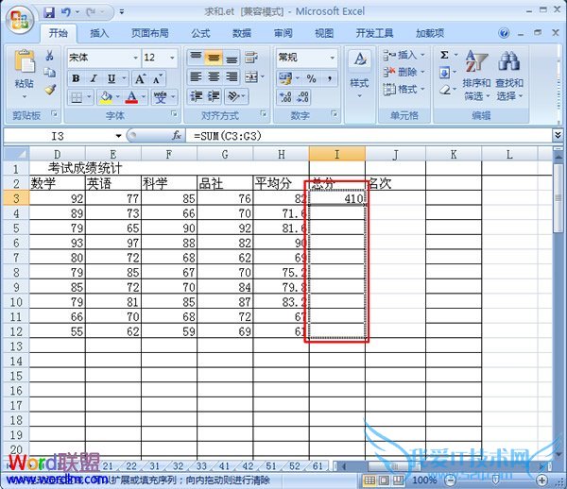The height and width of the screenshot is (489, 567).
Task: Open the cell Styles gallery
Action: point(359,75)
